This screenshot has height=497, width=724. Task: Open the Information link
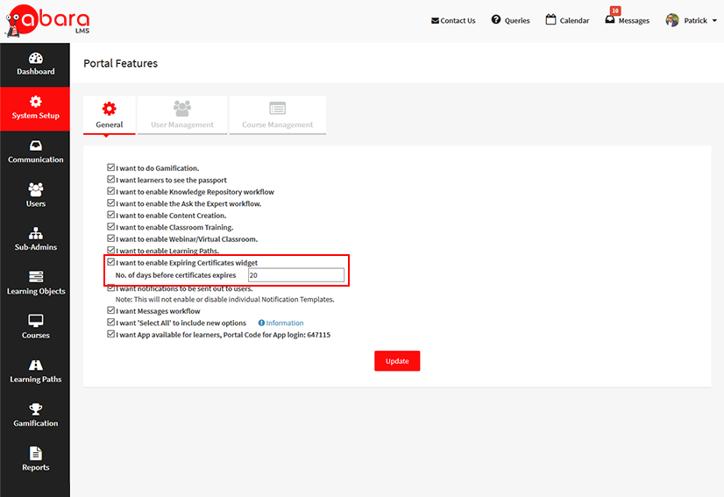click(x=284, y=323)
